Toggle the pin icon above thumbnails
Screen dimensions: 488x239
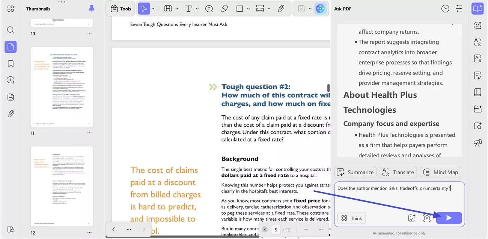click(x=92, y=9)
